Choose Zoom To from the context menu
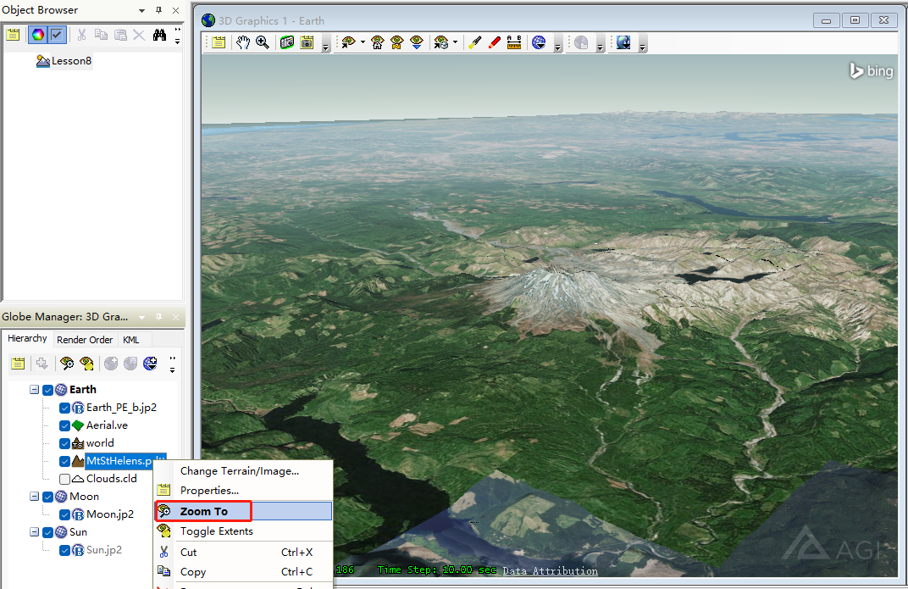The height and width of the screenshot is (589, 908). (x=204, y=511)
